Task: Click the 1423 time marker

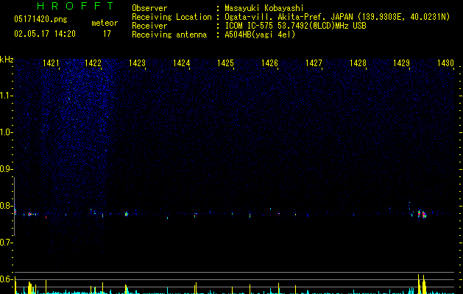Action: (x=138, y=63)
